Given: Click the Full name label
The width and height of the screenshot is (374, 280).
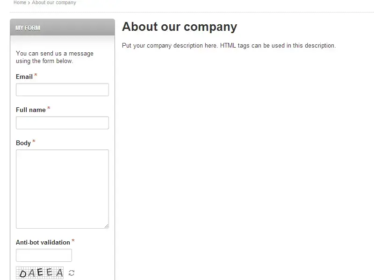Looking at the screenshot, I should click(x=31, y=110).
